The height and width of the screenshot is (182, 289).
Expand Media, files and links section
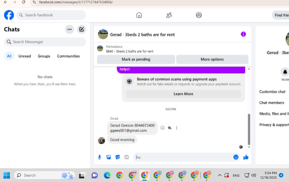(x=274, y=114)
